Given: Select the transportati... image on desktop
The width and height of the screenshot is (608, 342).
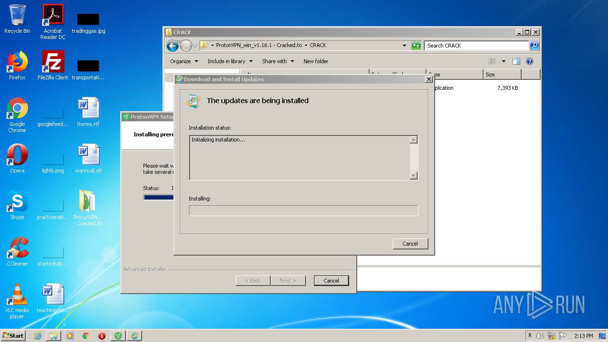Looking at the screenshot, I should click(x=88, y=69).
